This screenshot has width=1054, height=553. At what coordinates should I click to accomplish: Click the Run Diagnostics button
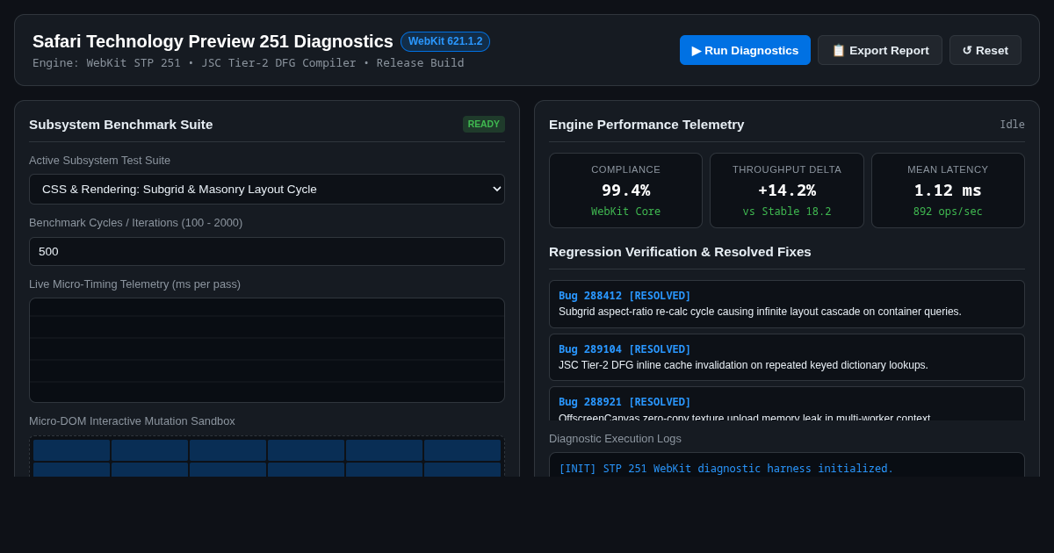[x=745, y=50]
